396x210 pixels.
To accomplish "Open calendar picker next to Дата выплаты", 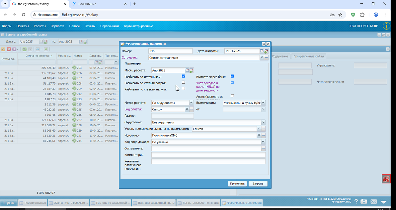I will (x=262, y=51).
